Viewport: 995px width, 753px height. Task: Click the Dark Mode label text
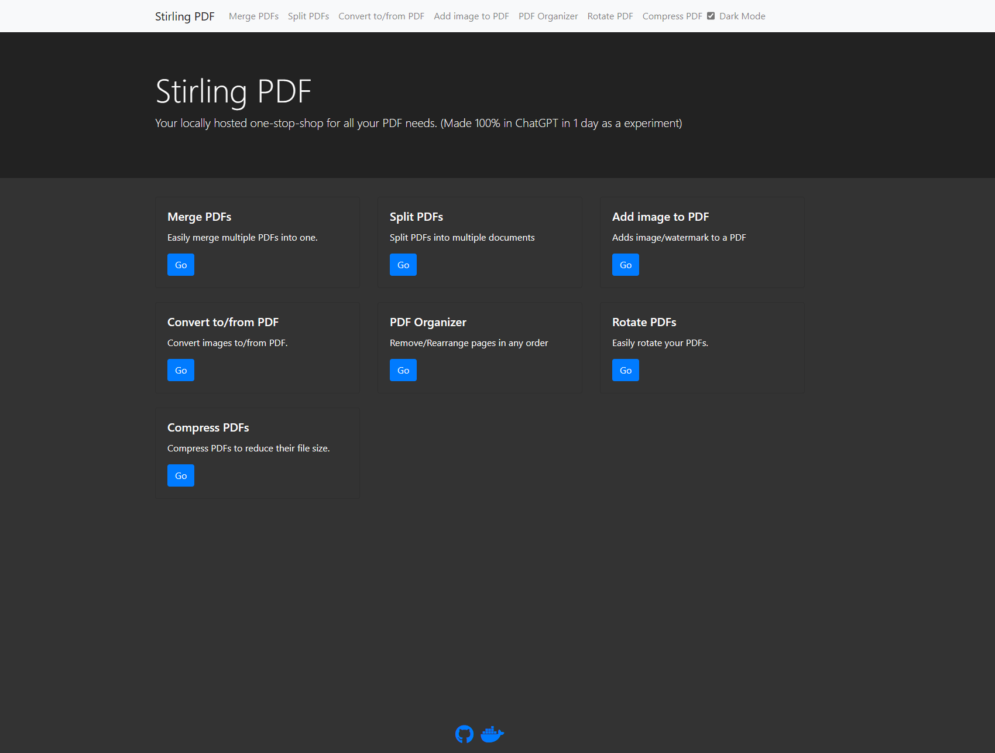(742, 16)
